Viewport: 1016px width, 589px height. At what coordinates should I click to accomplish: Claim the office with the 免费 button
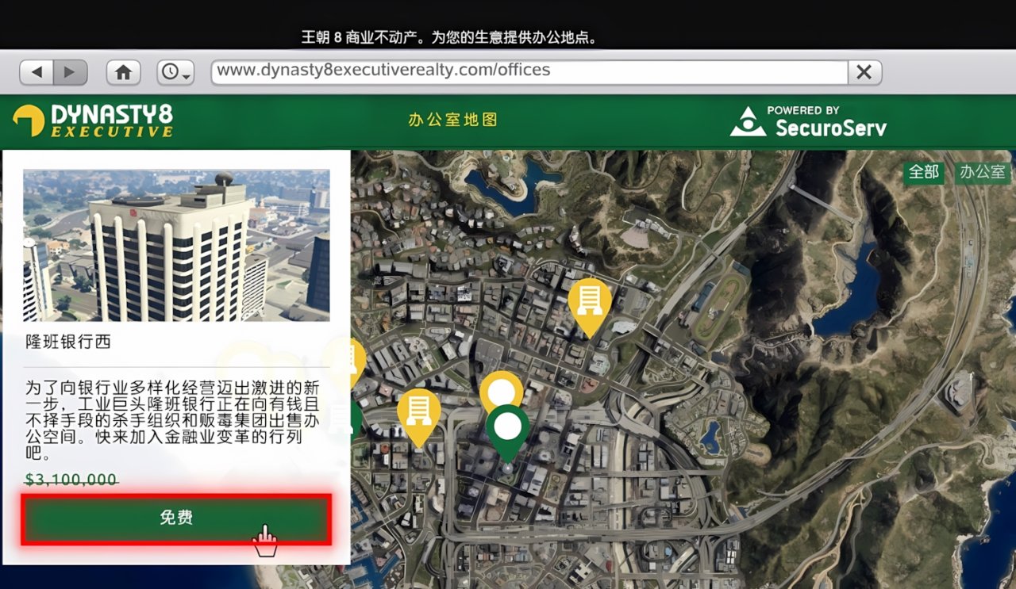point(176,519)
